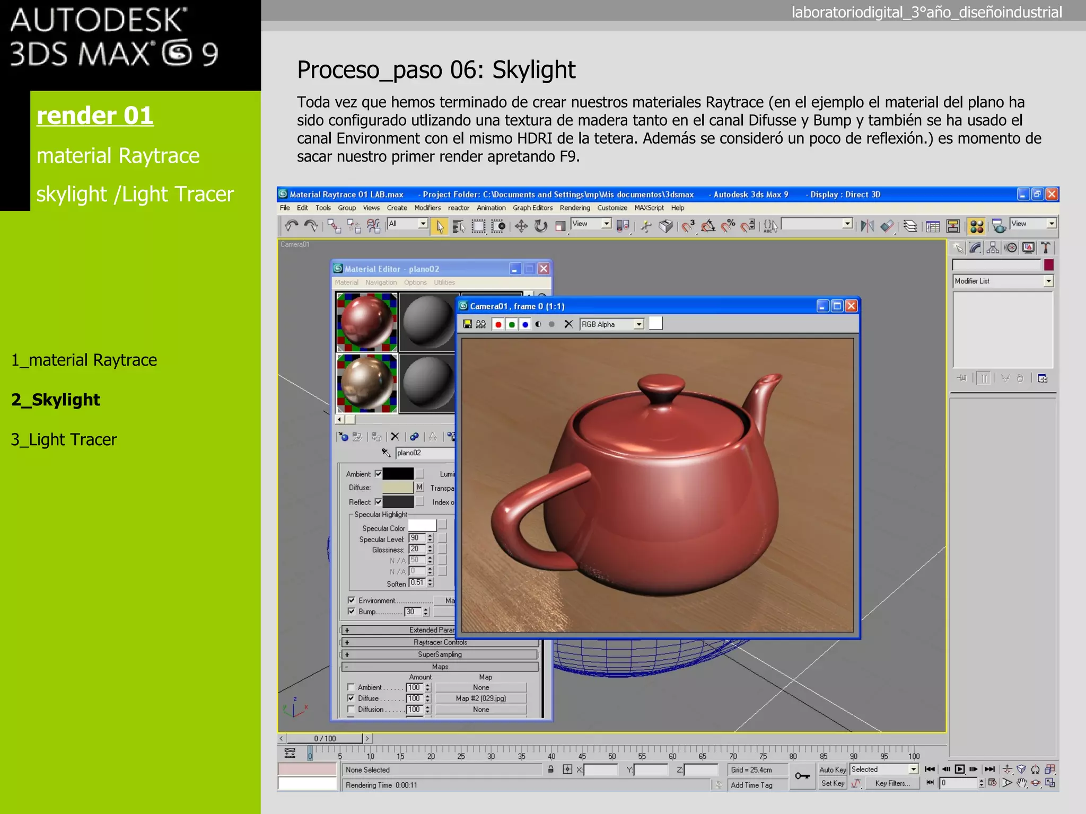Click Get Material icon in Material Editor
The image size is (1086, 814).
(343, 437)
